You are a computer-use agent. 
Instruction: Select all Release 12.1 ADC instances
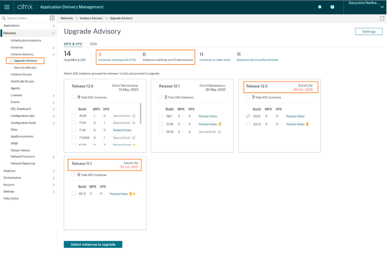tap(160, 97)
